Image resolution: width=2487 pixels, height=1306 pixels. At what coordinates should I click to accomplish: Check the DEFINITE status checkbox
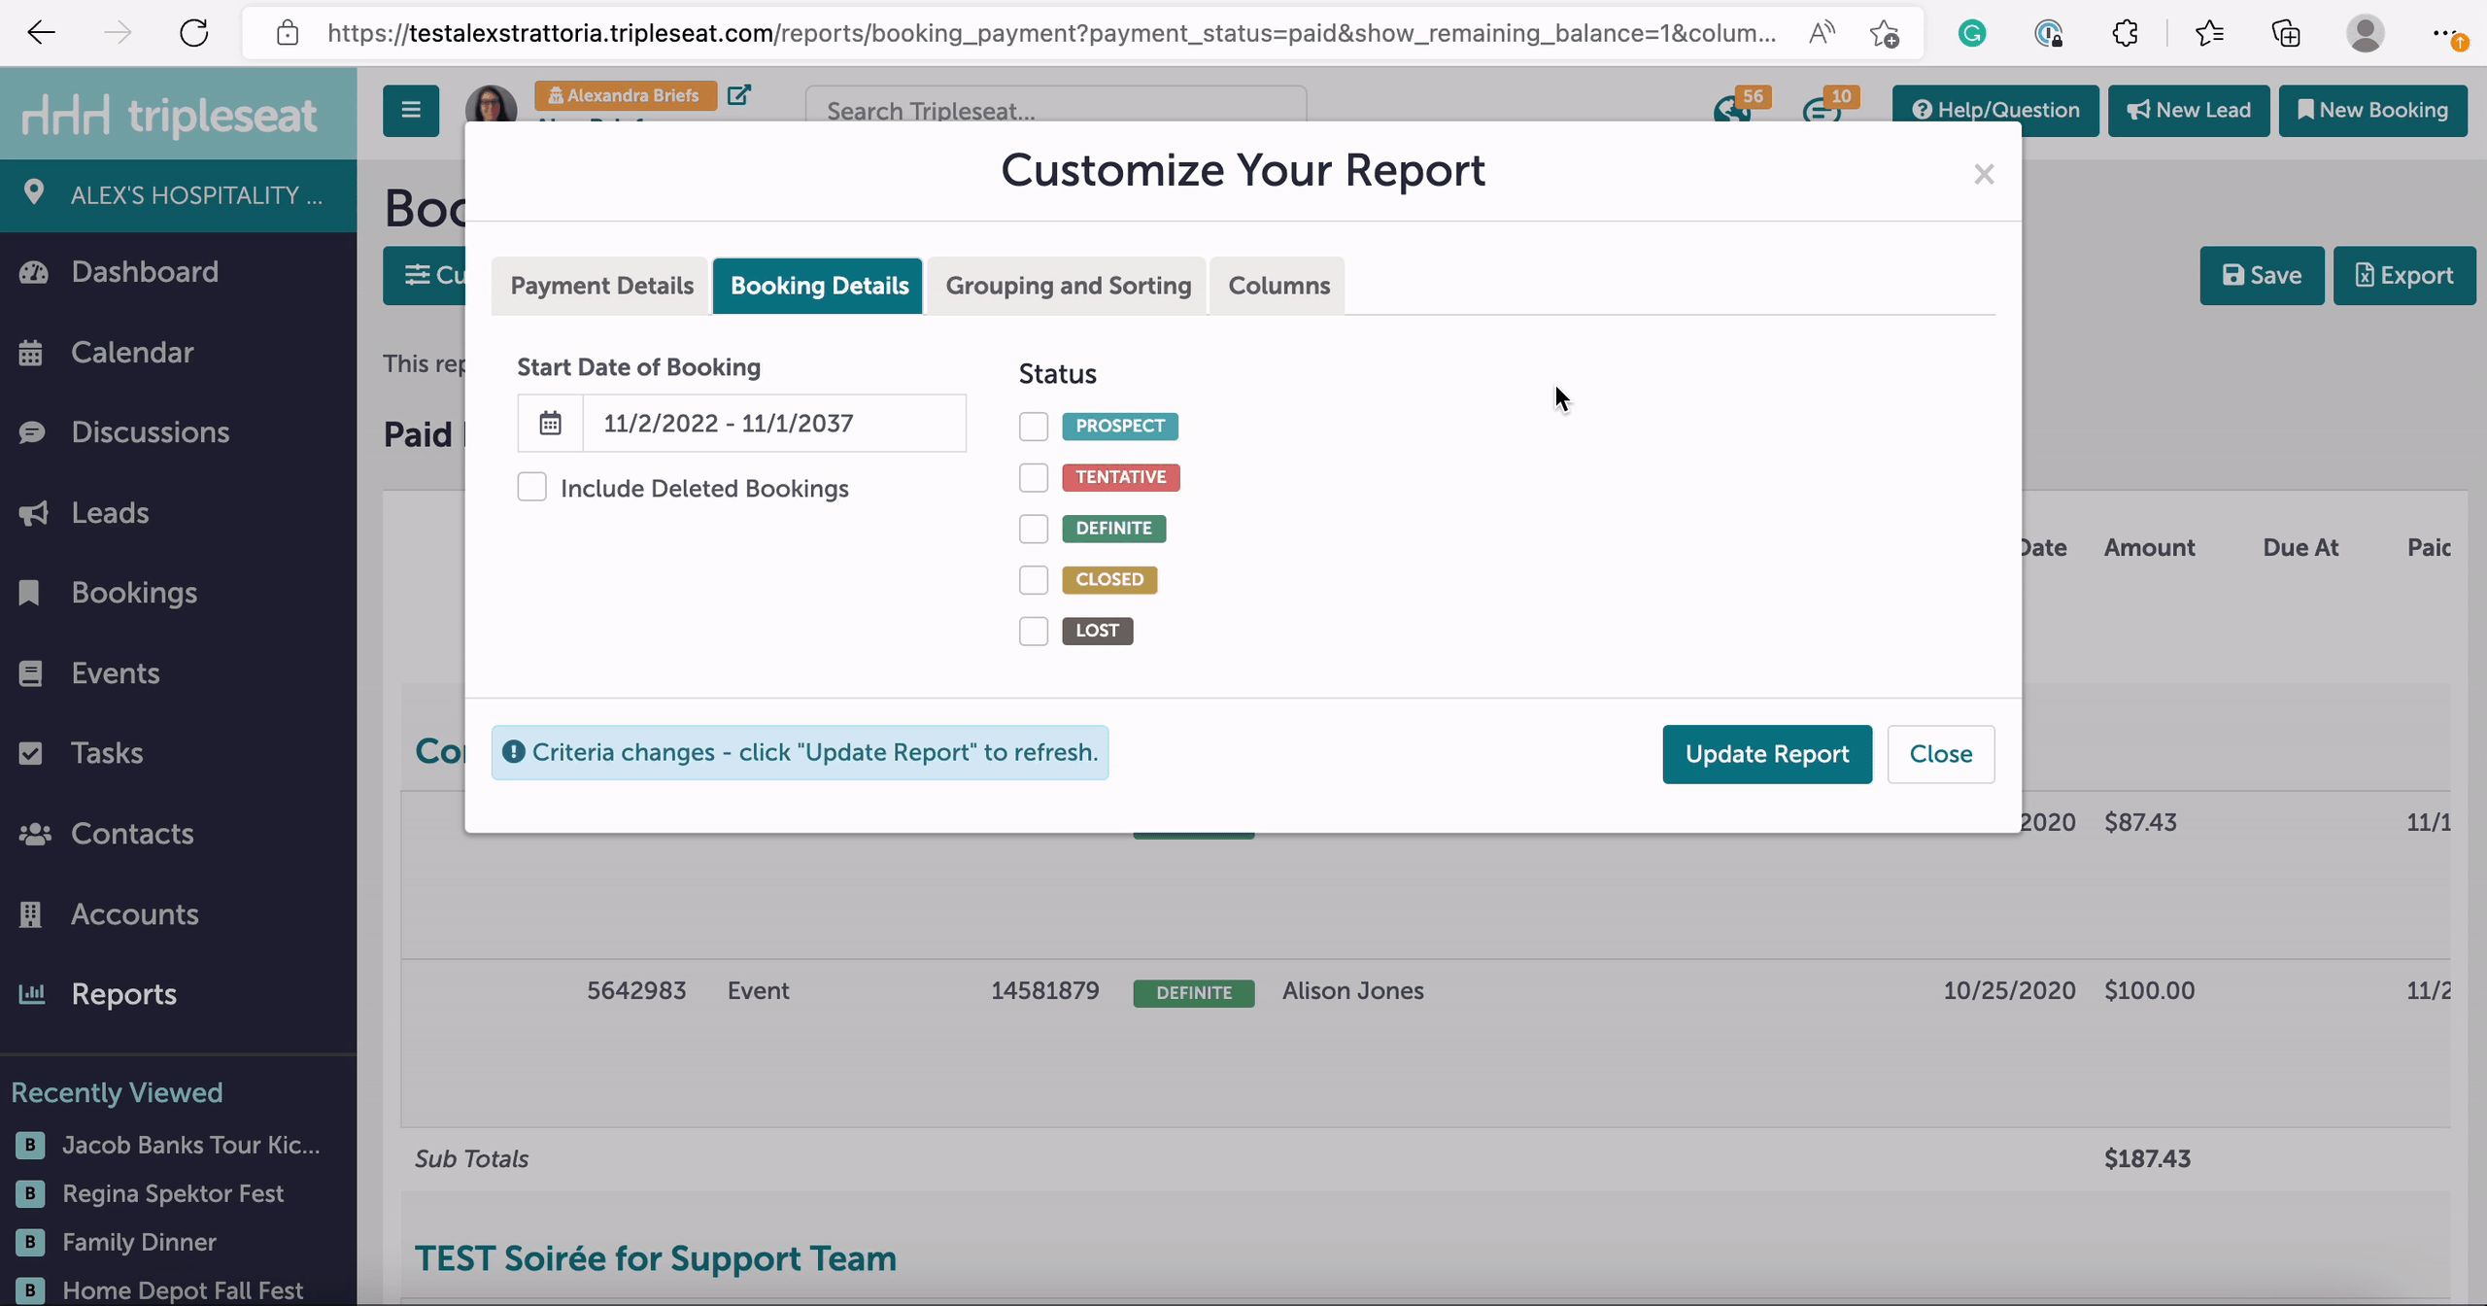(1034, 529)
